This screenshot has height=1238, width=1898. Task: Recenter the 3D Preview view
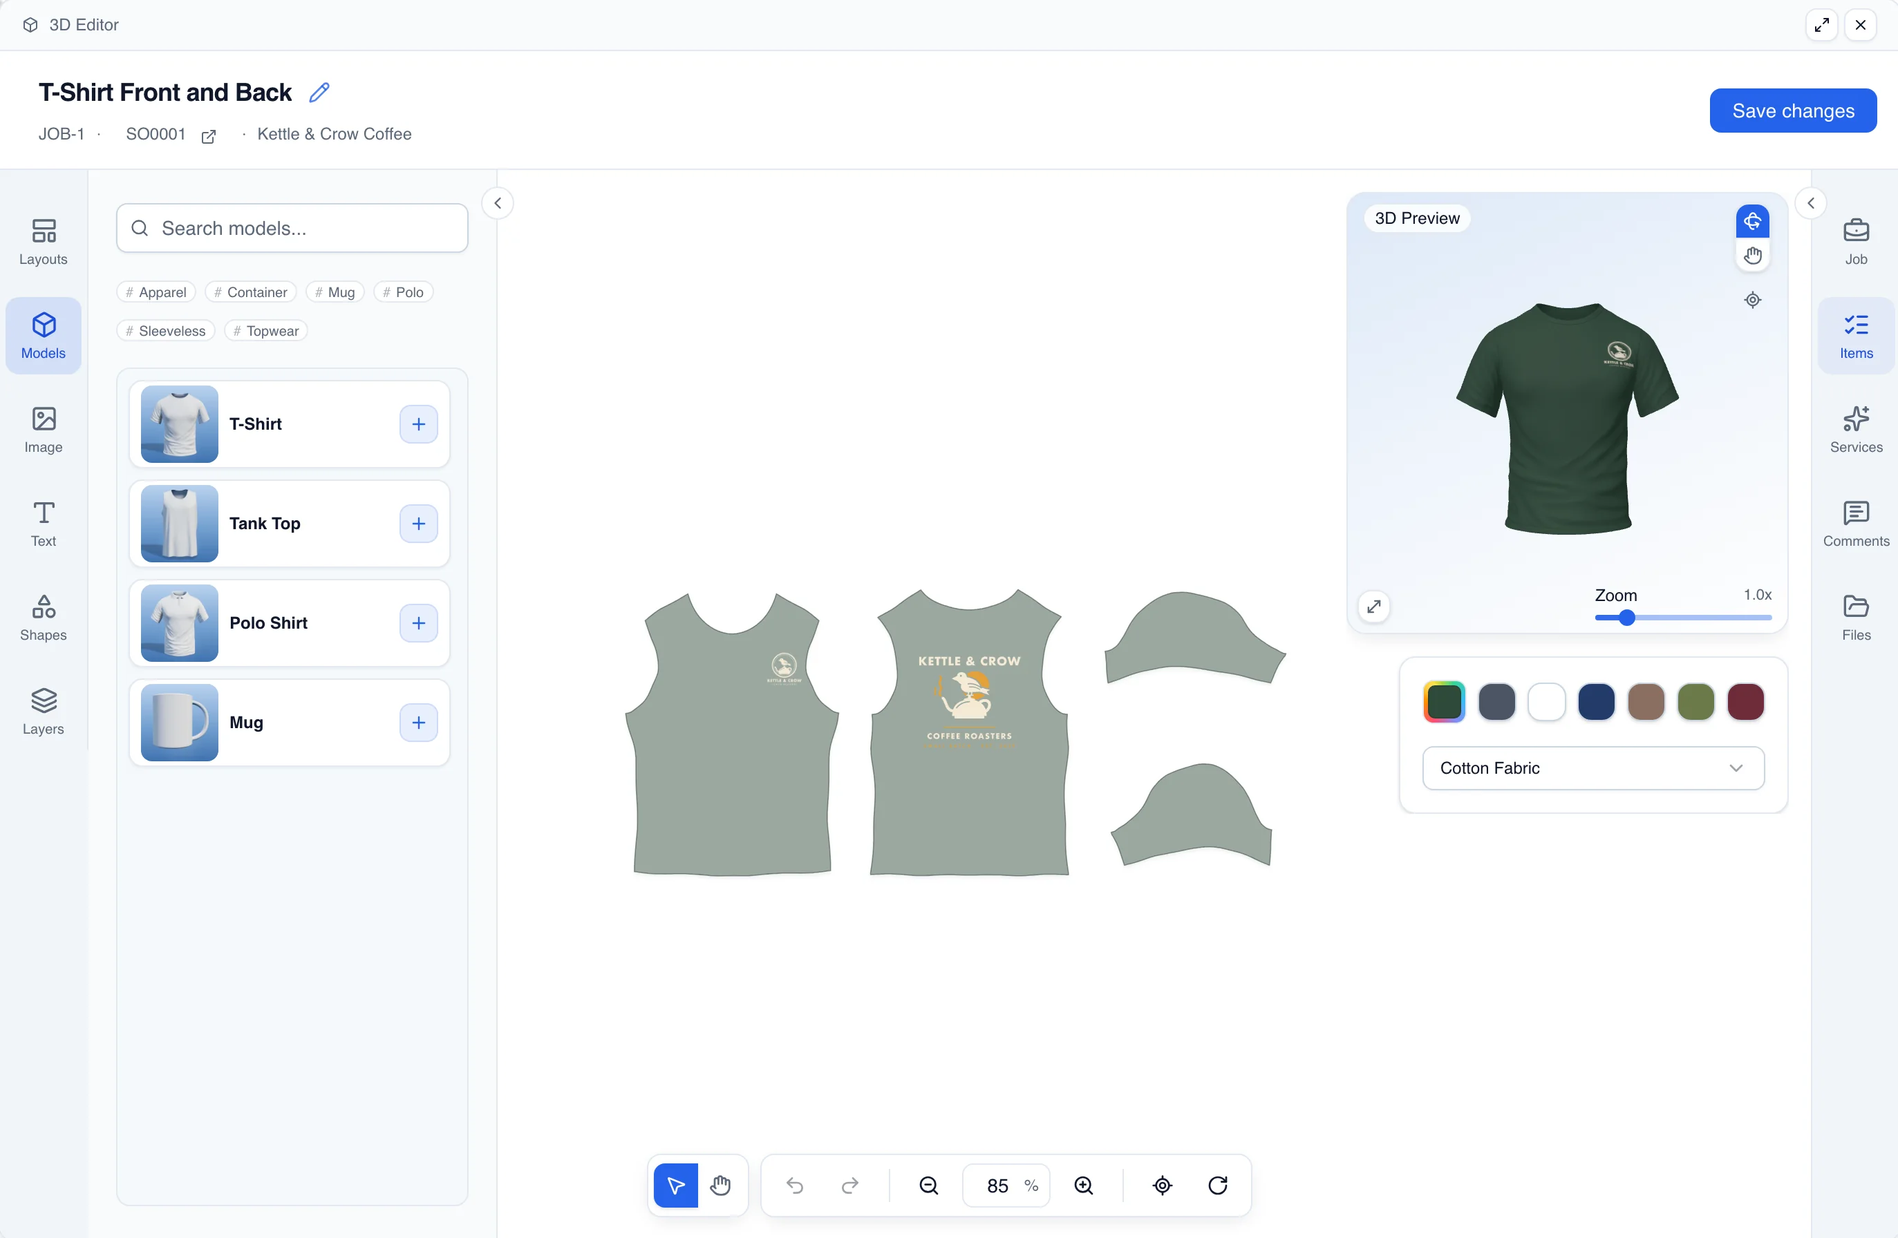[1753, 301]
